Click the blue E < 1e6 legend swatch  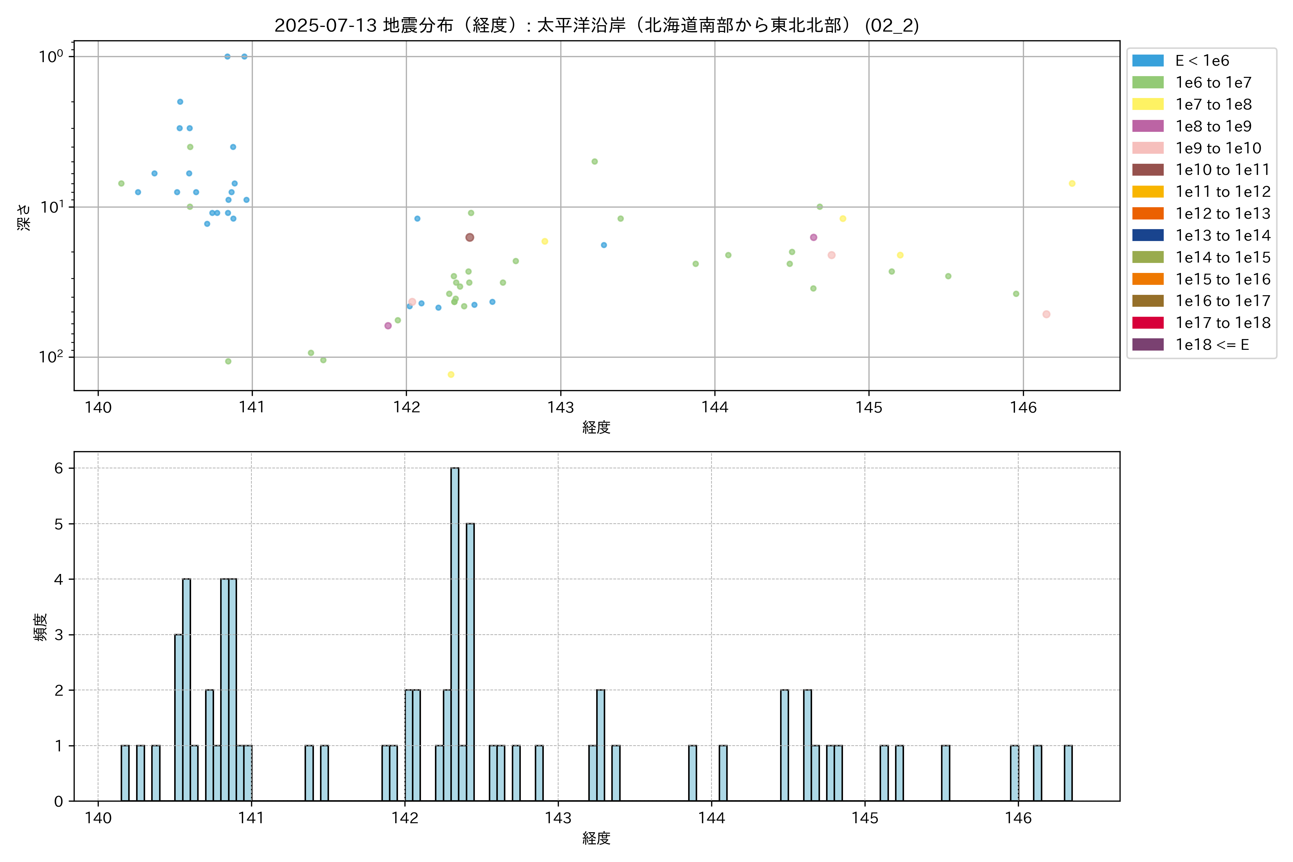pos(1148,60)
